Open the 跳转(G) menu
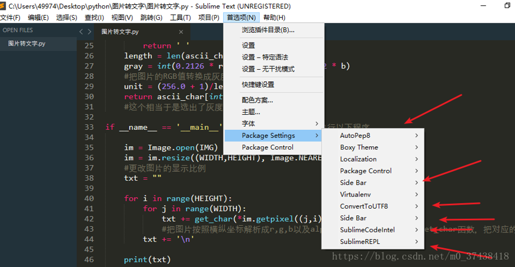The height and width of the screenshot is (267, 515). [152, 18]
